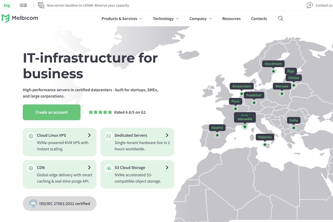Click the Paris map label
Viewport: 333px width, 222px height.
(x=235, y=101)
